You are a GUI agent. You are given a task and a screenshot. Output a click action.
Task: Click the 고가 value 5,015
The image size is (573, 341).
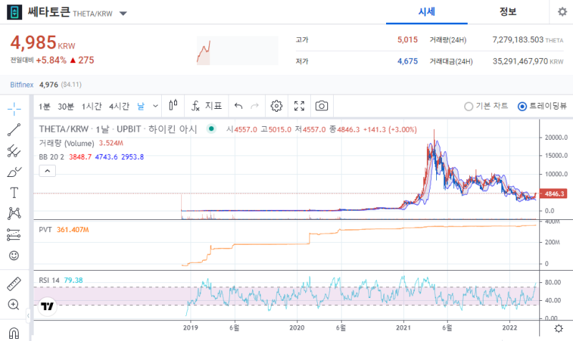(408, 39)
